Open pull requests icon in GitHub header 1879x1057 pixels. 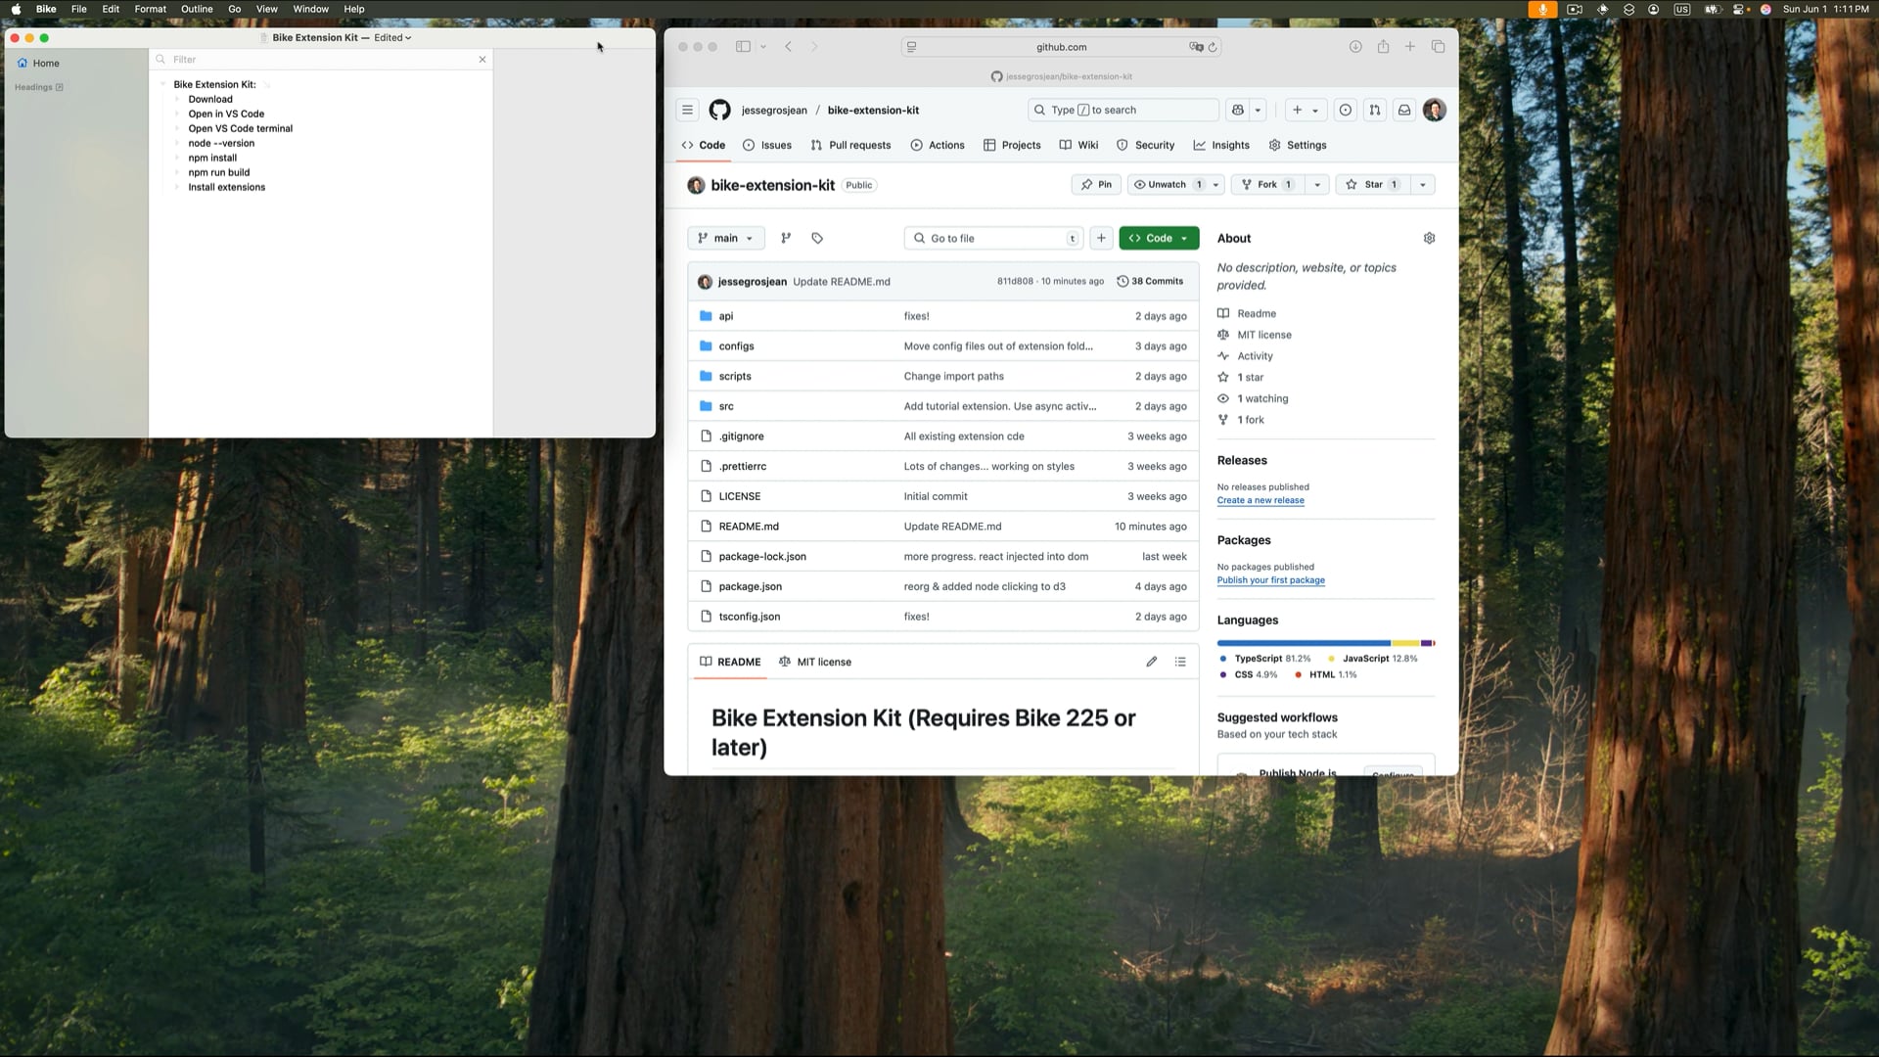[x=1375, y=110]
